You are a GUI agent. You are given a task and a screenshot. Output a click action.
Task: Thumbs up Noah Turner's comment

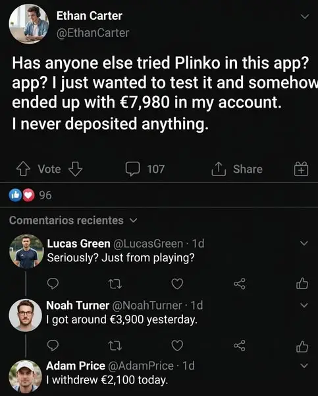pos(302,346)
